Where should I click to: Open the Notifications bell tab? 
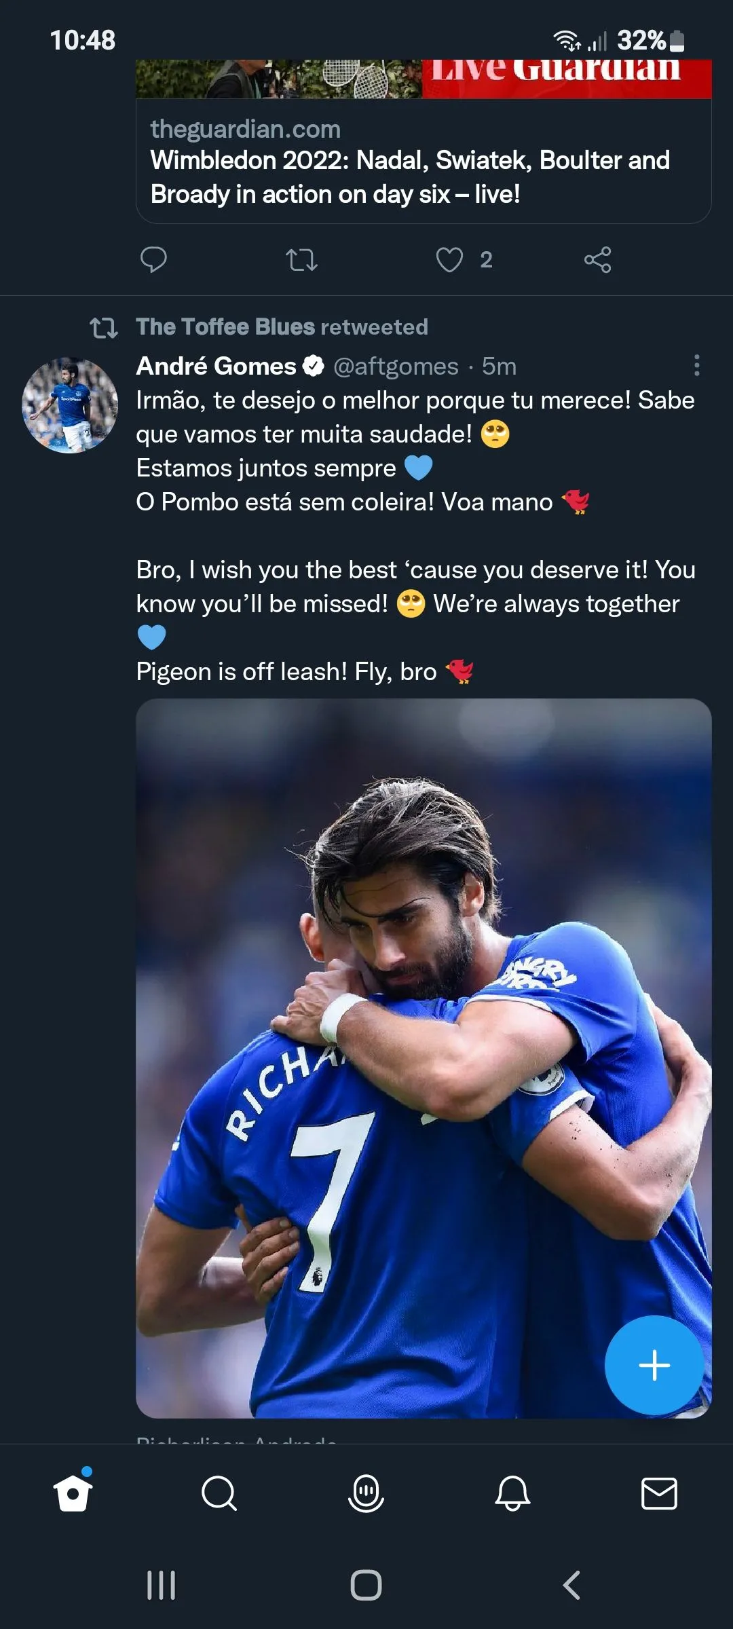512,1493
